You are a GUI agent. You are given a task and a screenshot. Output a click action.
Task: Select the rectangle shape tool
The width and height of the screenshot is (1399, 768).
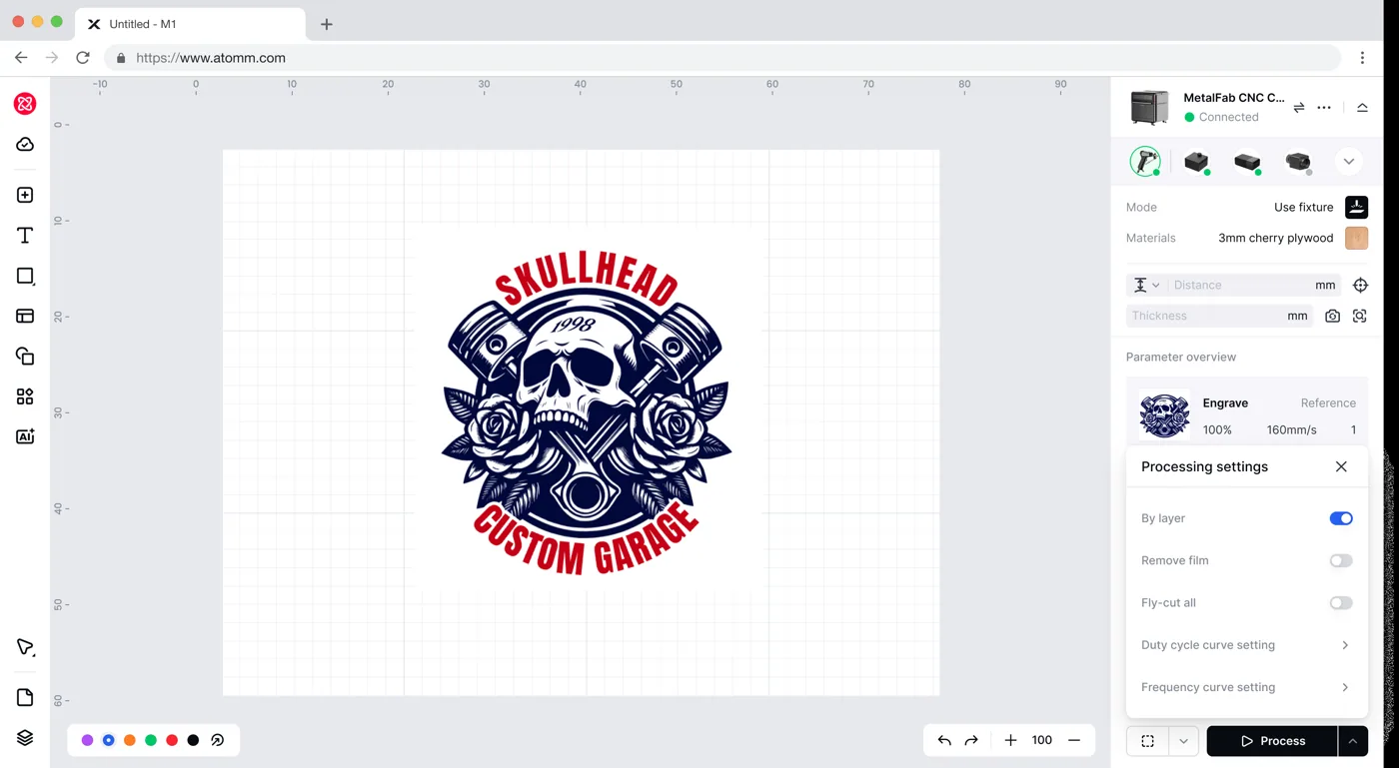tap(25, 276)
